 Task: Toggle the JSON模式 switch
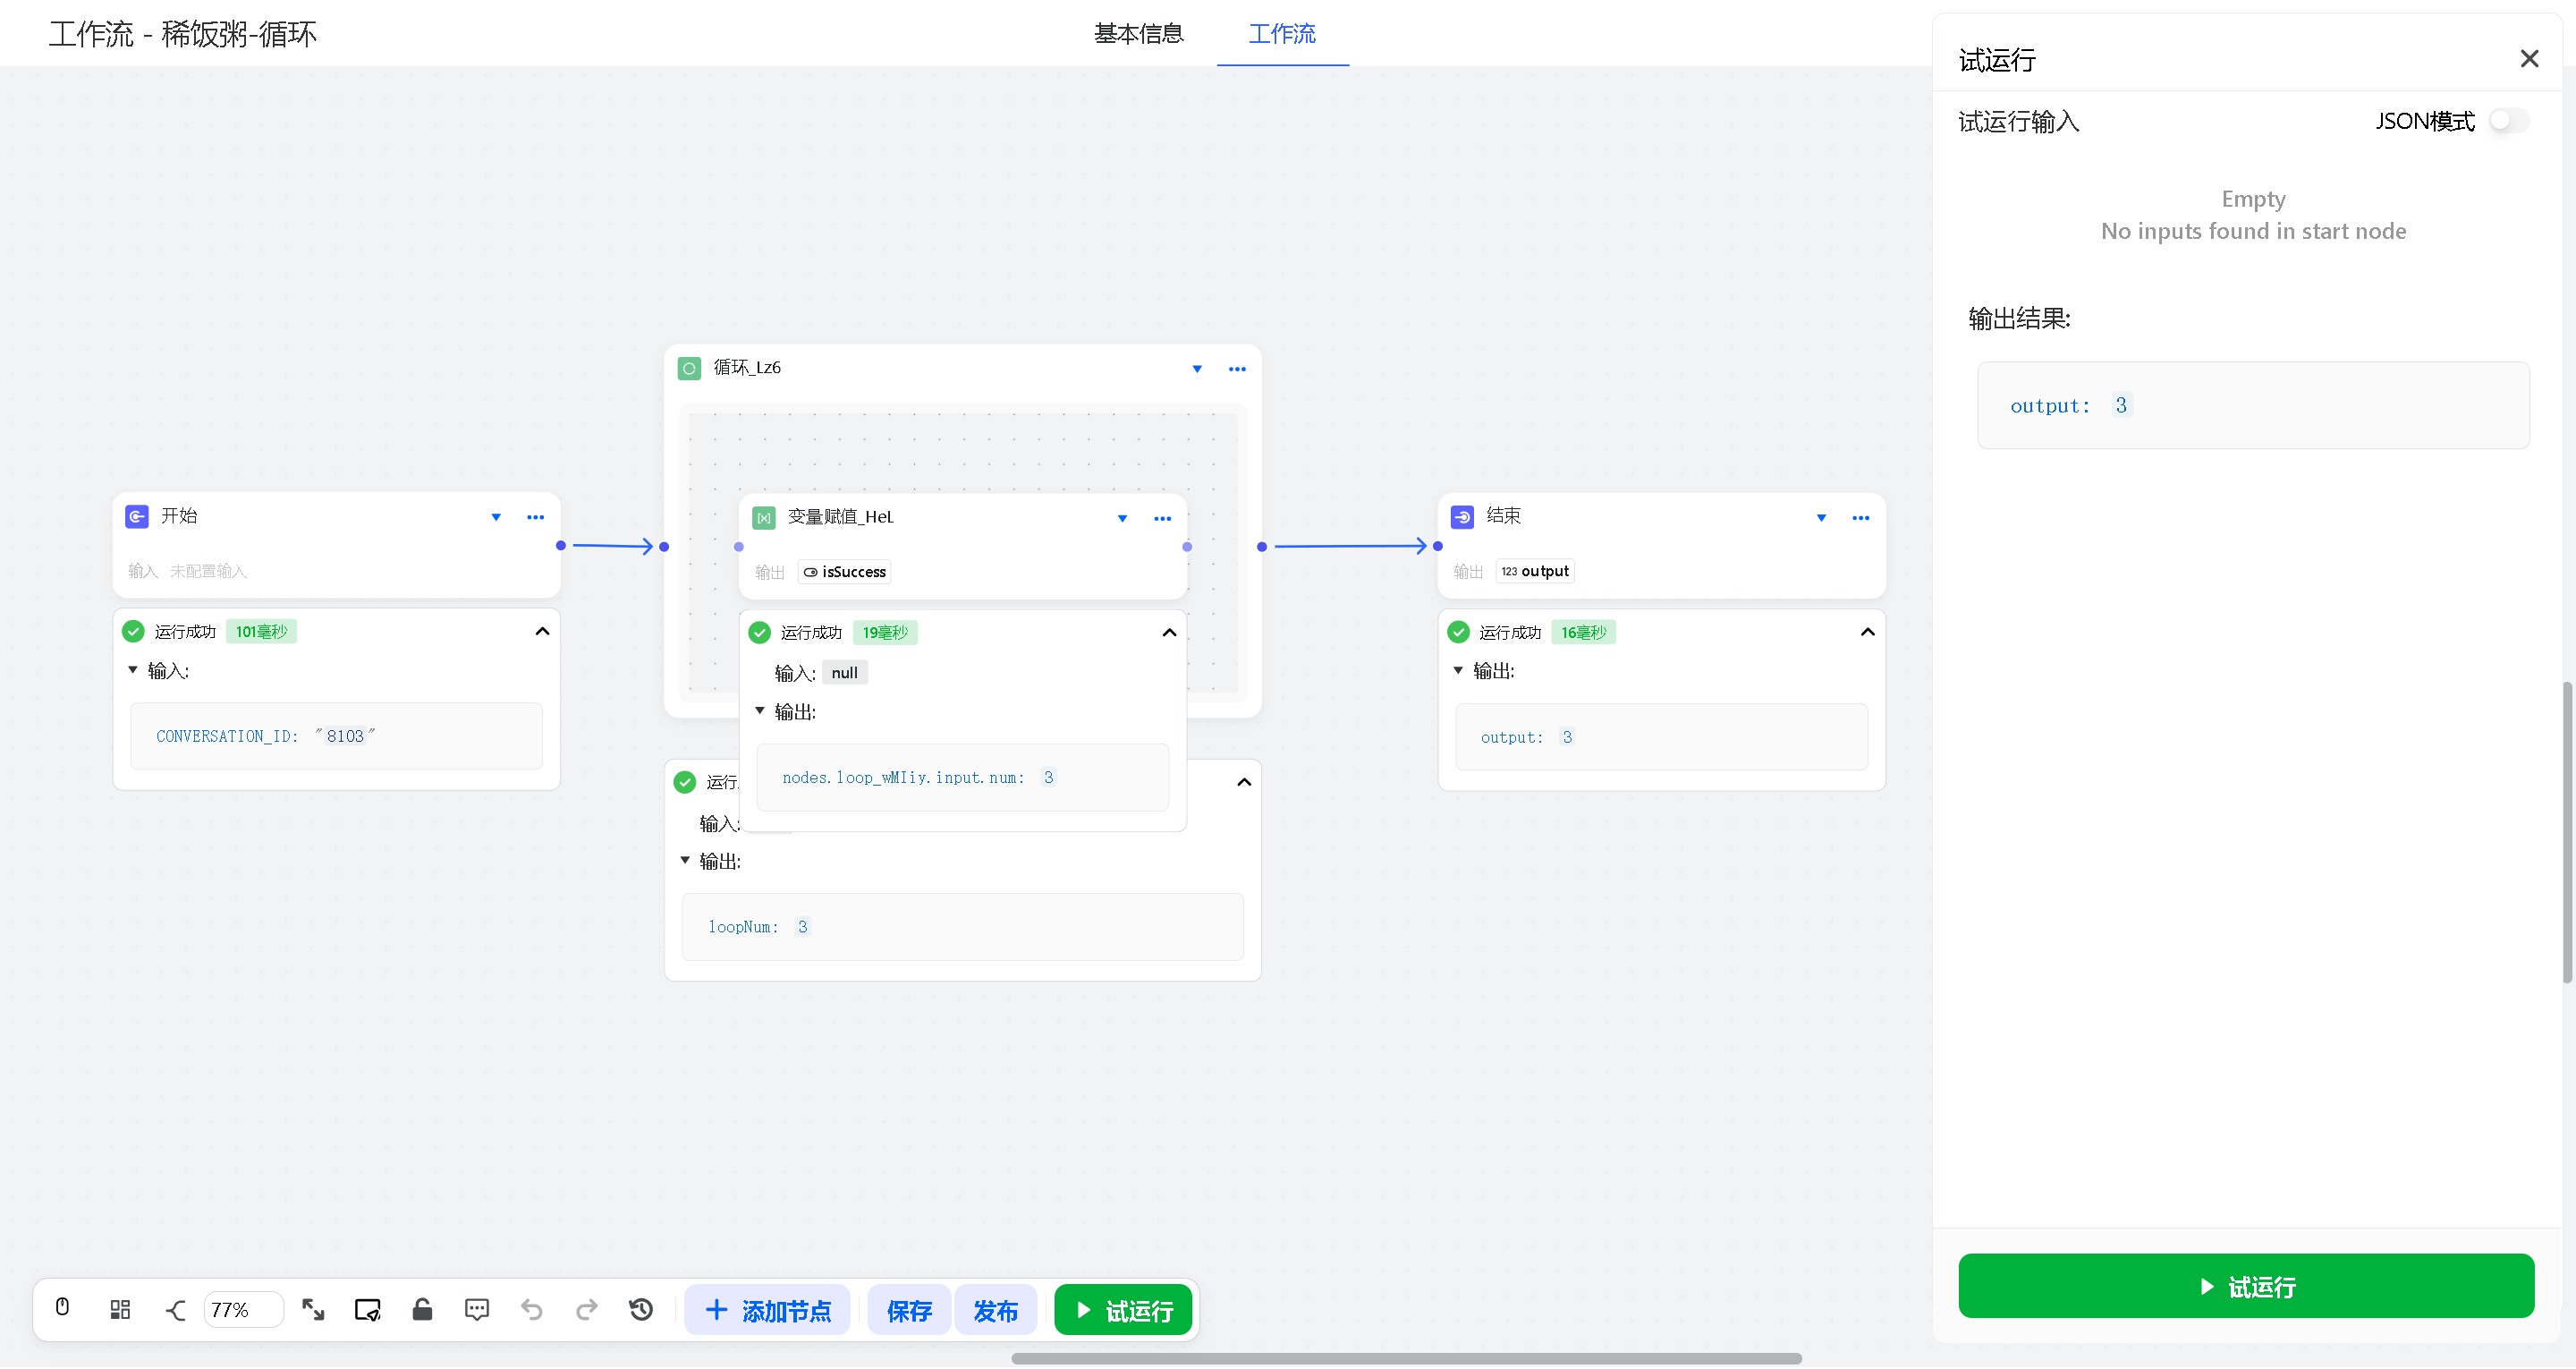[2508, 121]
